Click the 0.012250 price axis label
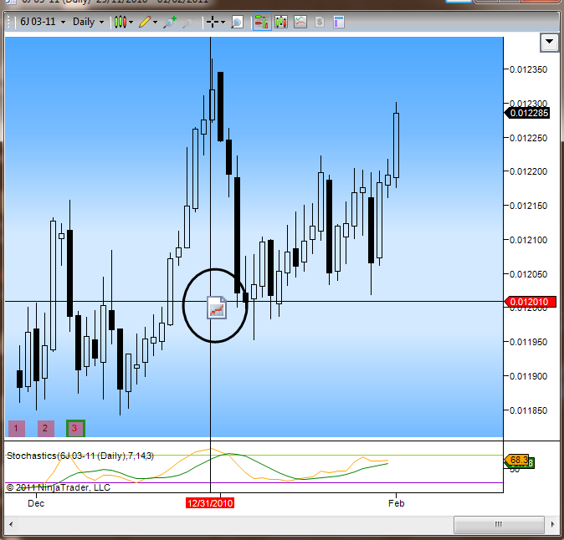This screenshot has width=564, height=540. click(x=528, y=138)
